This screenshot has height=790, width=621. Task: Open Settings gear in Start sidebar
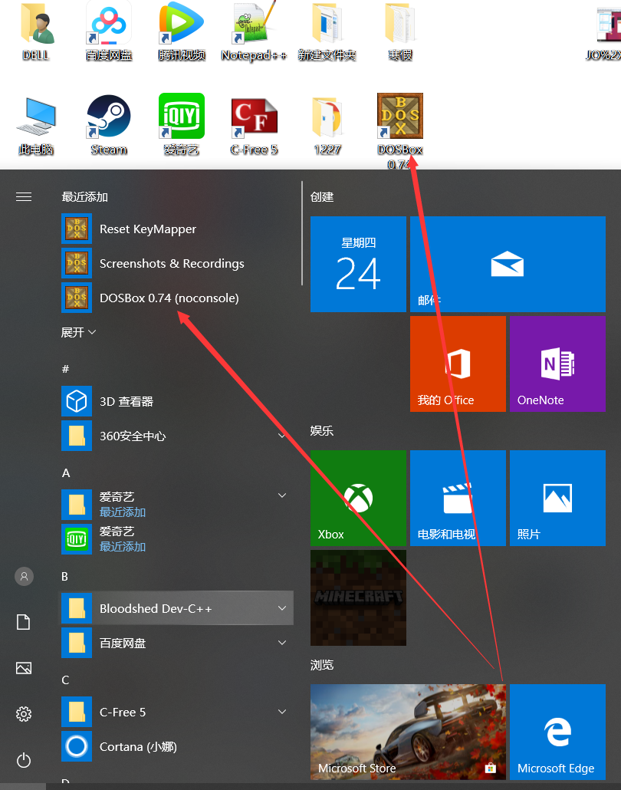(x=24, y=714)
